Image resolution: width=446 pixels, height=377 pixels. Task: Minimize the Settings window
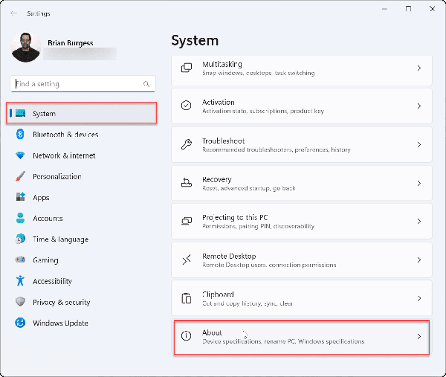click(384, 9)
